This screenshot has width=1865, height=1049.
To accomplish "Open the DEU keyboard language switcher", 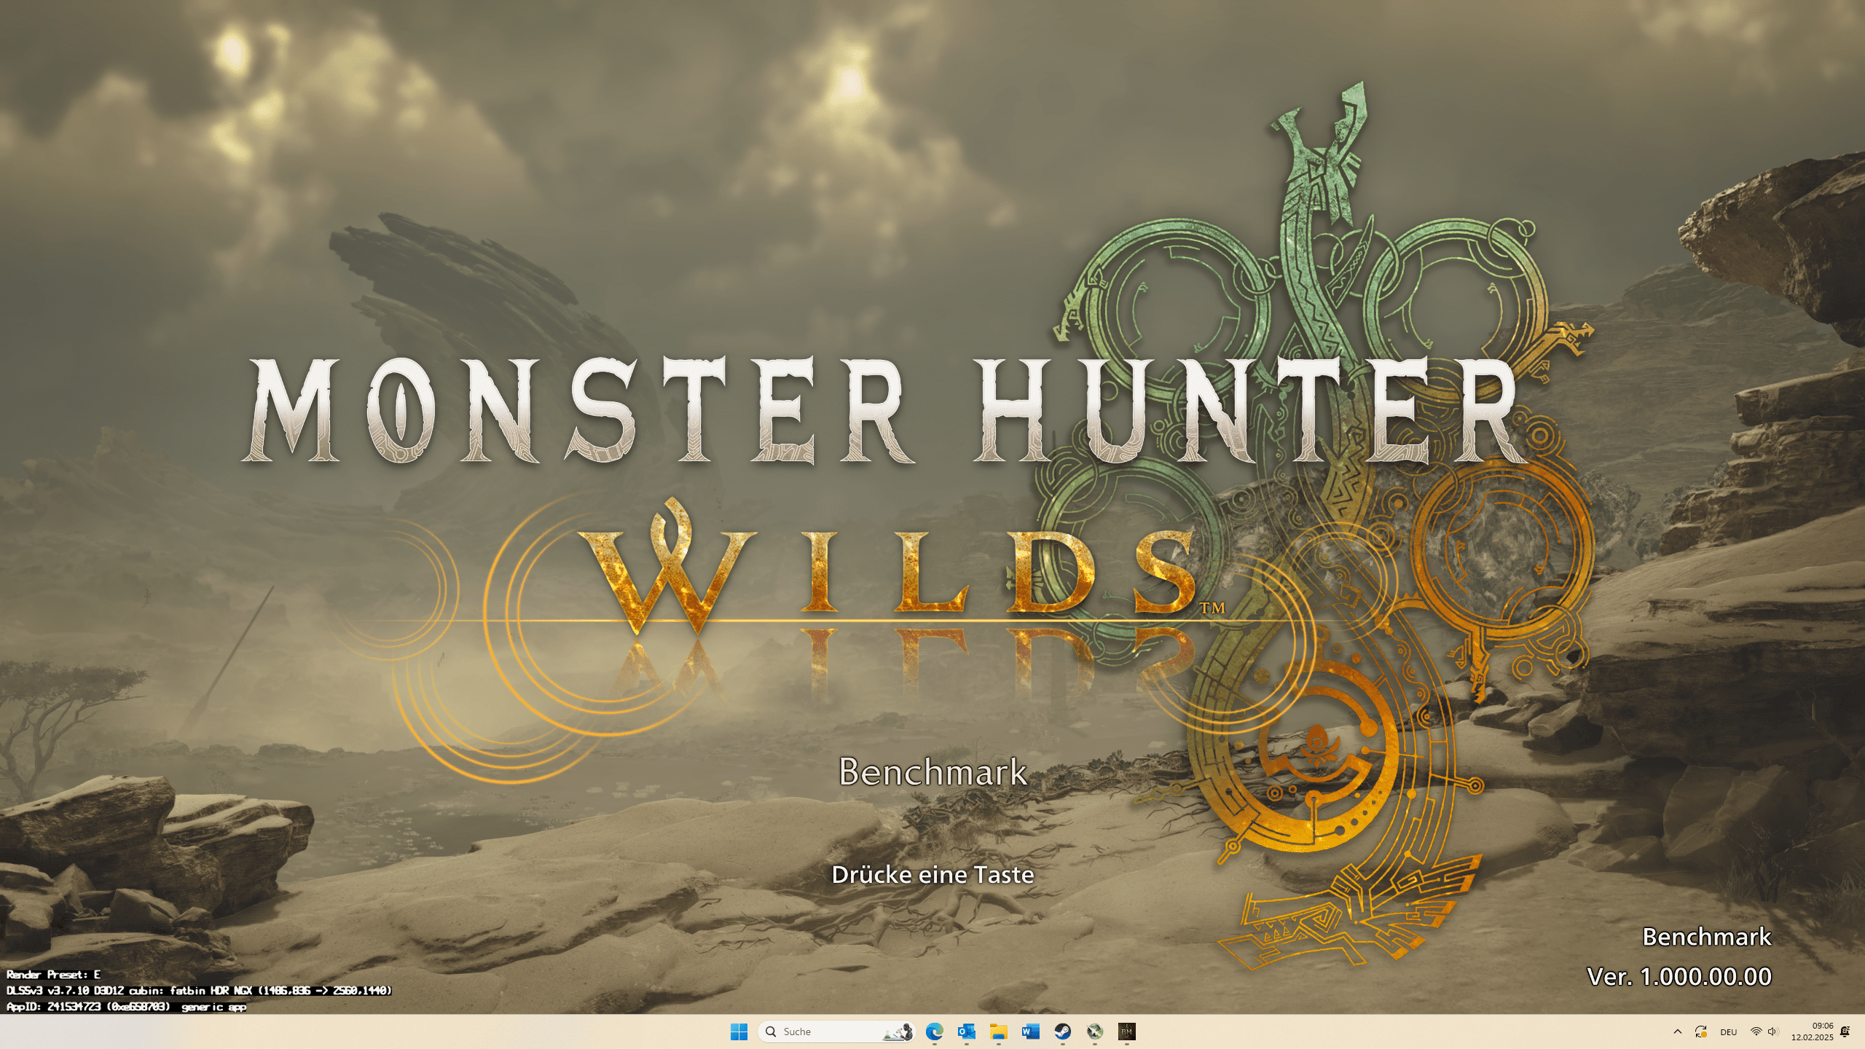I will [x=1728, y=1032].
